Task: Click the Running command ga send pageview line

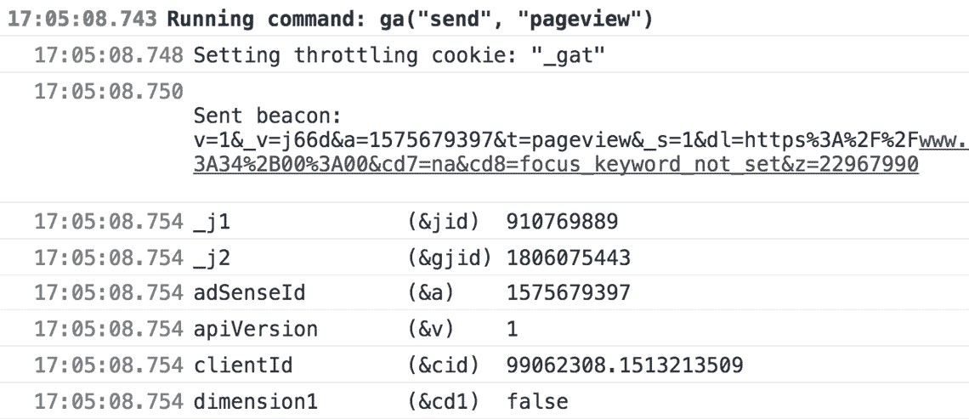Action: pos(410,19)
